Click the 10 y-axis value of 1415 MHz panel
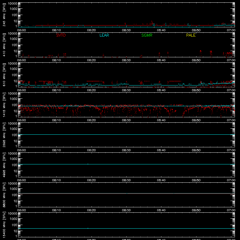 [15, 111]
